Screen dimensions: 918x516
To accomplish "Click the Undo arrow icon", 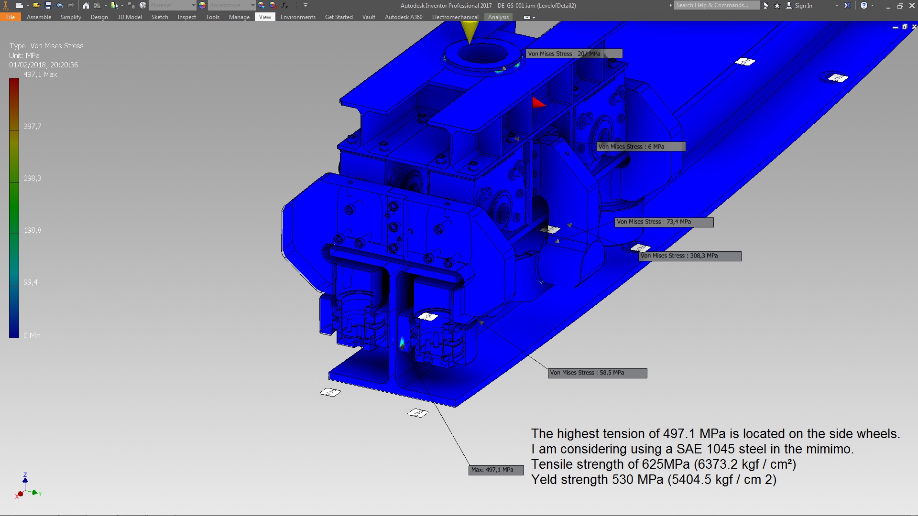I will pyautogui.click(x=59, y=5).
